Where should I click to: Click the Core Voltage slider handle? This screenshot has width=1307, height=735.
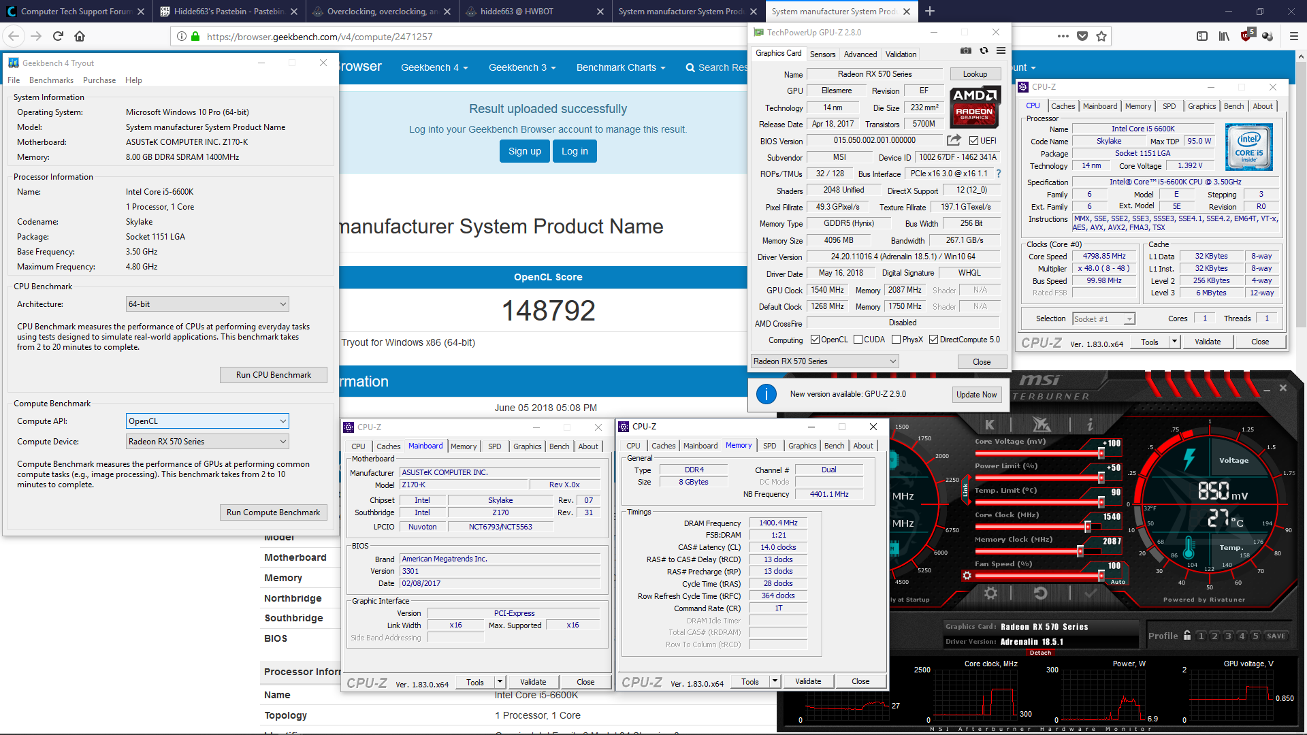[1101, 453]
